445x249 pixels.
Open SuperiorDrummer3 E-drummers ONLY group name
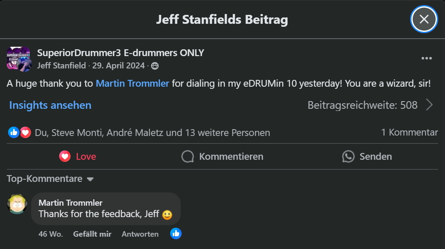coord(121,53)
